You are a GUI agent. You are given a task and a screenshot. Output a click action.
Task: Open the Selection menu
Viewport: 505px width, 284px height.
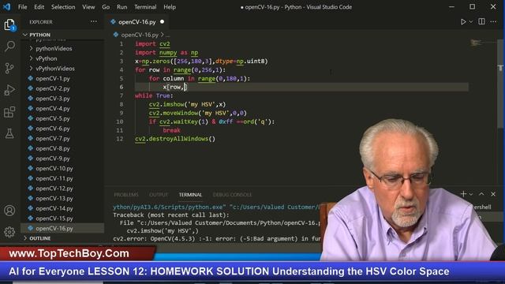[63, 7]
